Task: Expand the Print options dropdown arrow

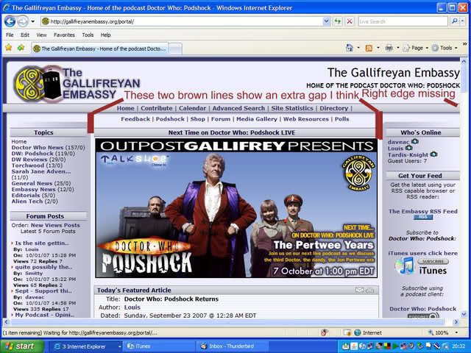Action: tap(397, 48)
